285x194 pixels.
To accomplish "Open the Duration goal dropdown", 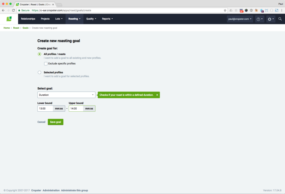I will point(66,95).
